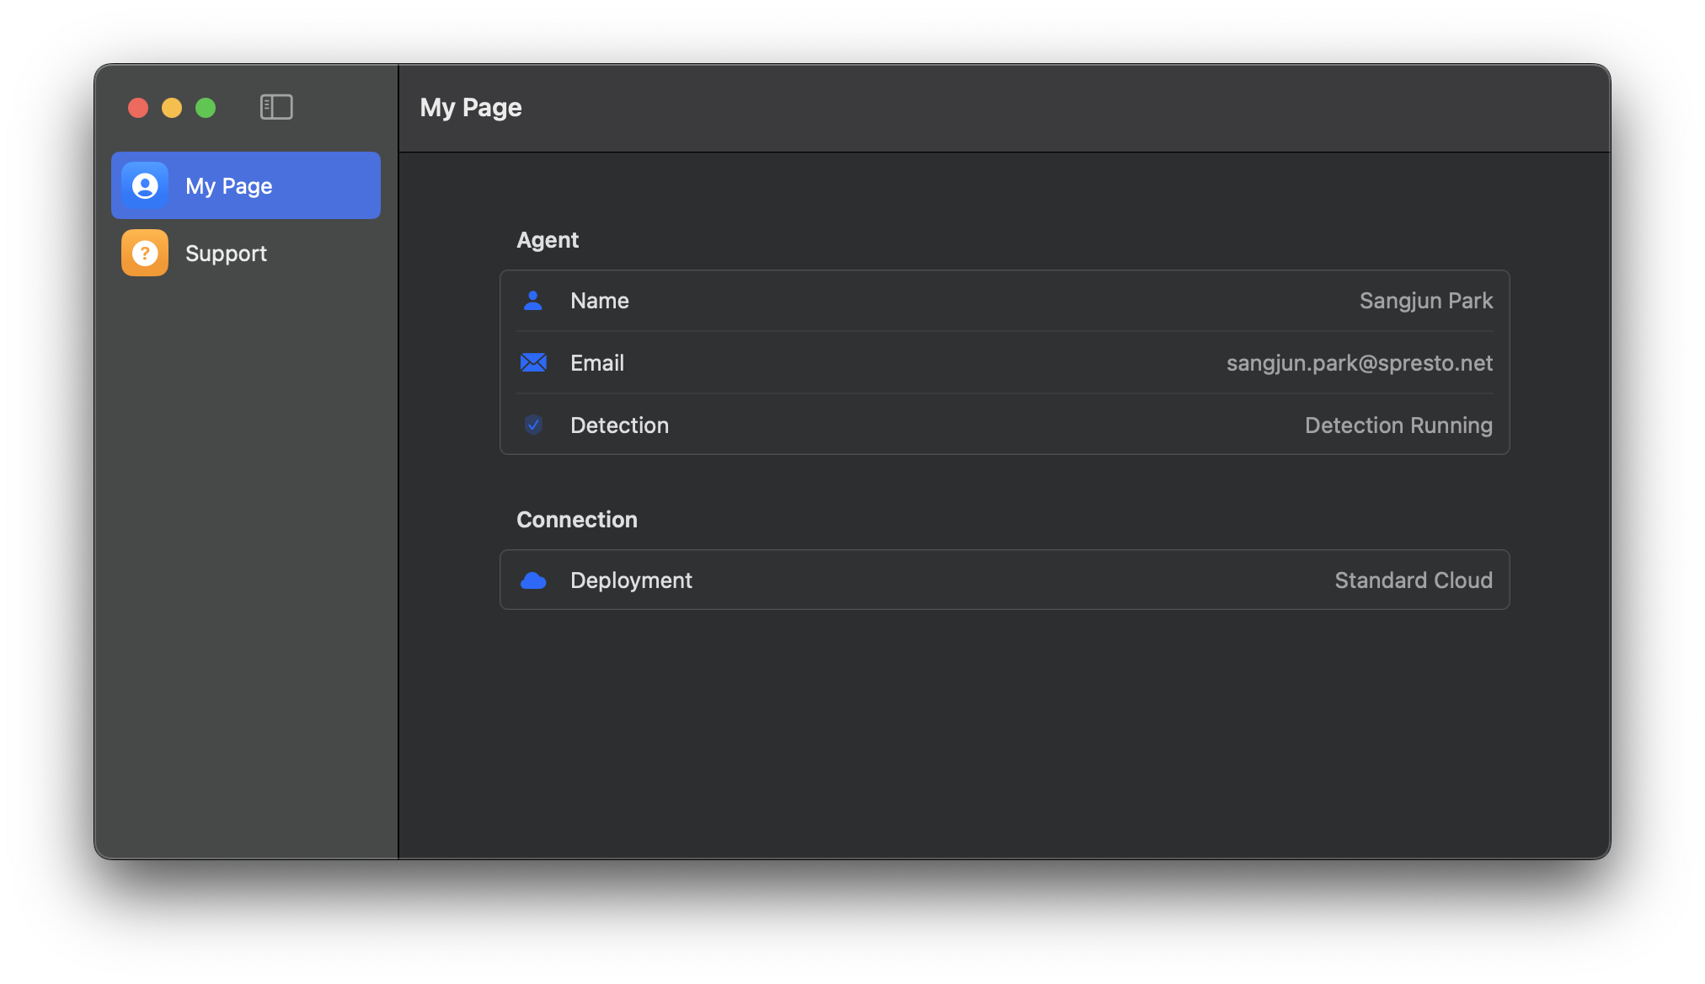Close the window with the red button
The height and width of the screenshot is (984, 1705).
[138, 108]
